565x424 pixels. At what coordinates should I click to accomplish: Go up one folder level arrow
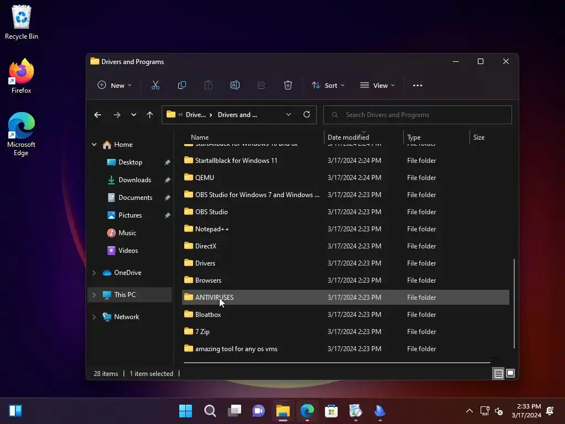(150, 115)
